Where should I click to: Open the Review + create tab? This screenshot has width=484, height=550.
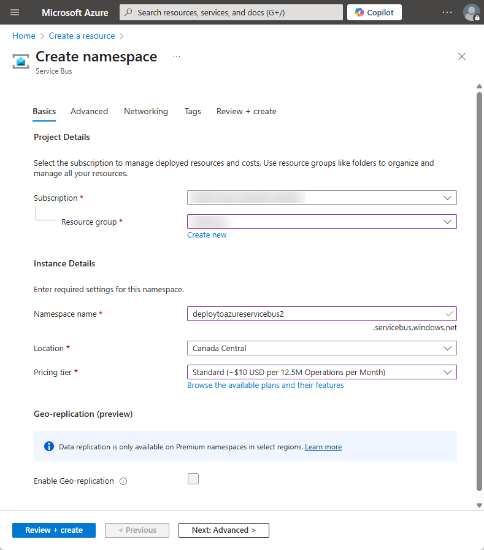point(247,112)
